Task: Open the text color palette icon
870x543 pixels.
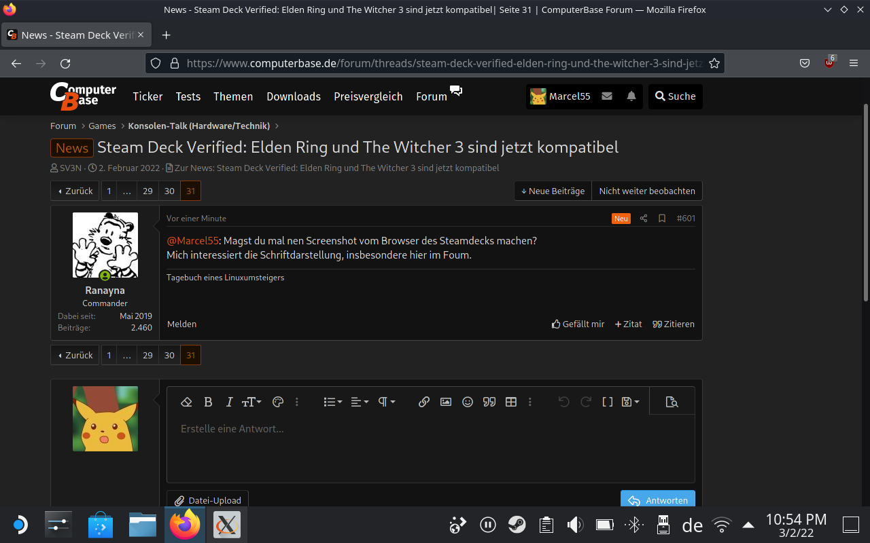Action: (x=277, y=402)
